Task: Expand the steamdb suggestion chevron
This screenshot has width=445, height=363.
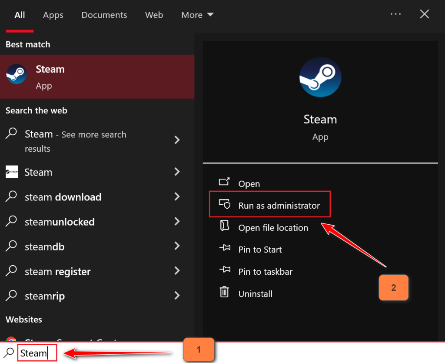Action: click(x=177, y=246)
